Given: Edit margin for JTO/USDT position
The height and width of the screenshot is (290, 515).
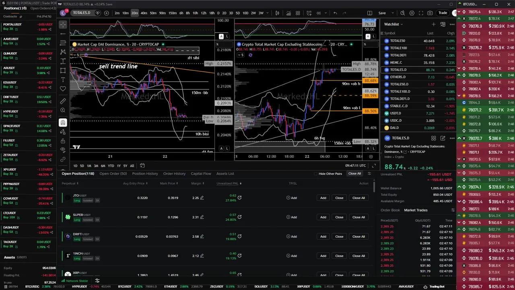Looking at the screenshot, I should (202, 198).
